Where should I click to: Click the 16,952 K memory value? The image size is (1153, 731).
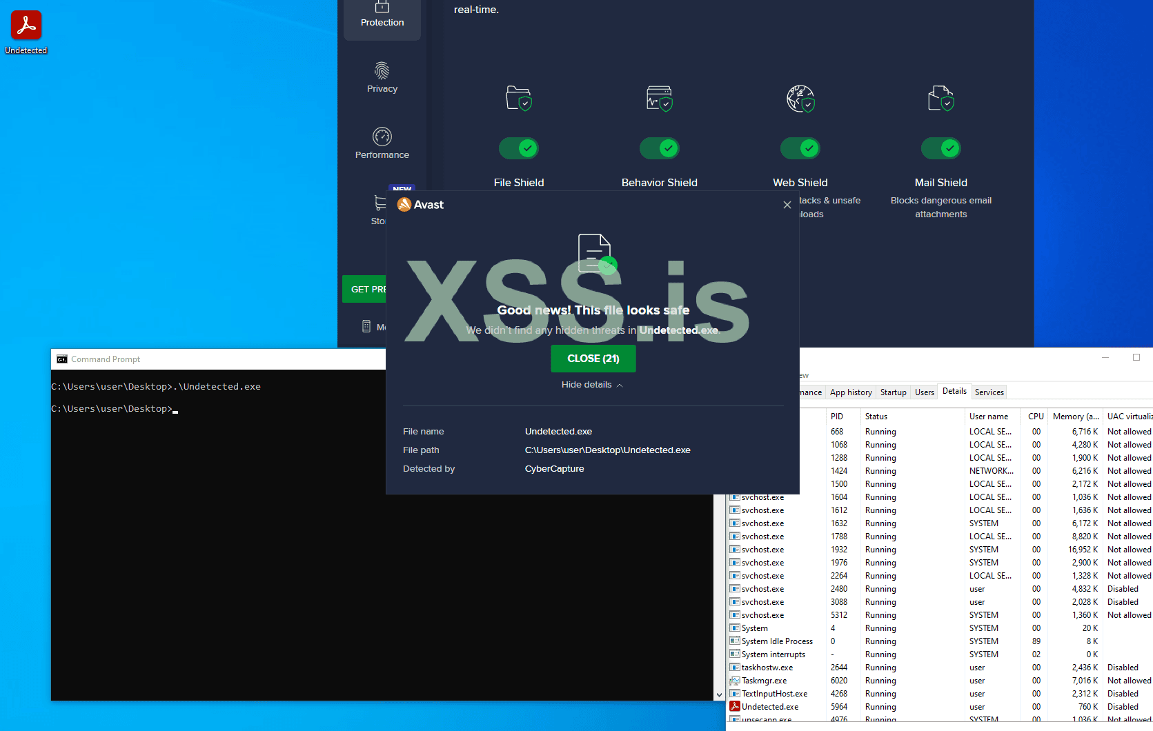1083,550
